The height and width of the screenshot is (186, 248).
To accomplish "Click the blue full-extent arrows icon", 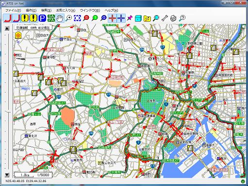I will coord(77,18).
